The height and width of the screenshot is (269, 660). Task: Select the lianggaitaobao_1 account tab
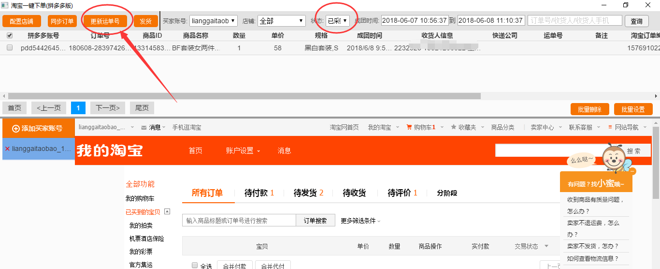(38, 149)
